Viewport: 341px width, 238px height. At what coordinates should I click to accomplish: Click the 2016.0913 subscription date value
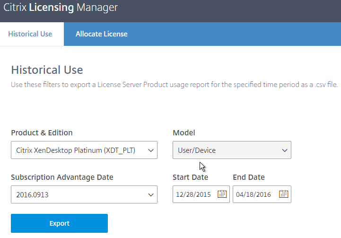pyautogui.click(x=84, y=194)
